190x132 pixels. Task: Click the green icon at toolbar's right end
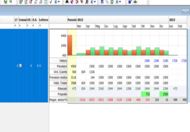[135, 2]
